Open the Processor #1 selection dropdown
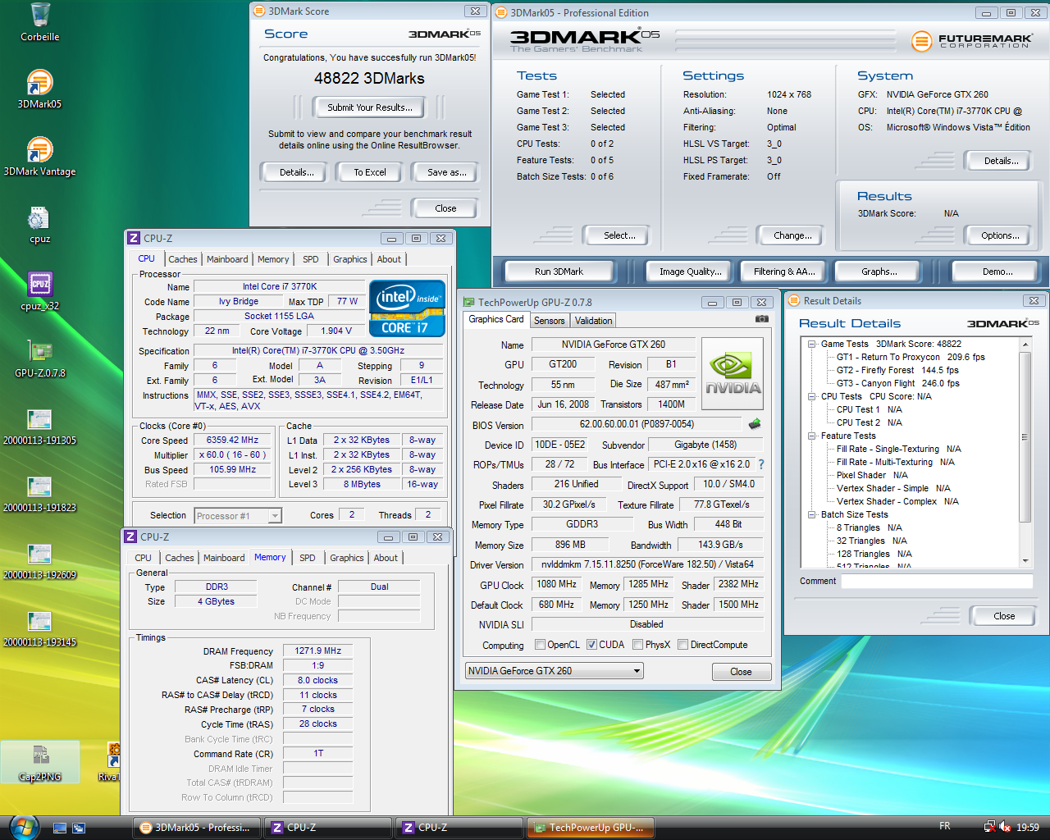Screen dimensions: 1050x840 click(x=239, y=515)
